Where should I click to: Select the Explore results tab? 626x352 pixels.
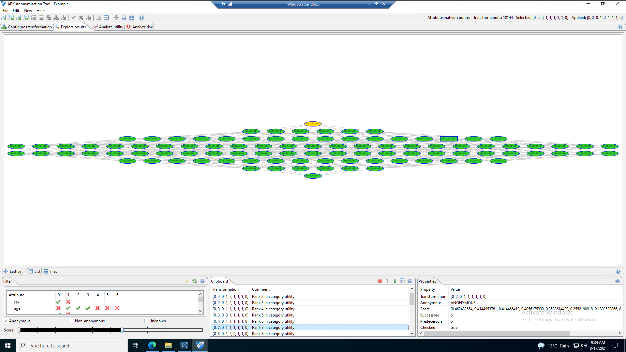pyautogui.click(x=70, y=27)
